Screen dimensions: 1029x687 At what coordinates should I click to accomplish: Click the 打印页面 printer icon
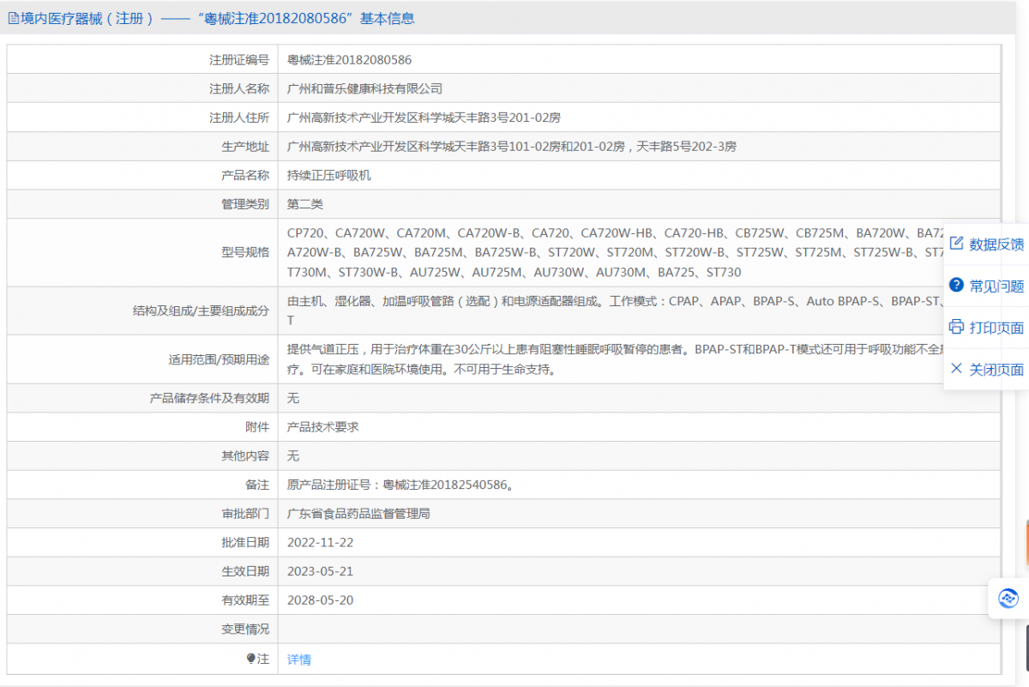tap(956, 327)
